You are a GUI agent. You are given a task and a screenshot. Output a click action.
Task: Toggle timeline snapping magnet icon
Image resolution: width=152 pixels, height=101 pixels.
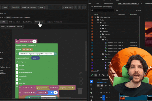point(102,86)
